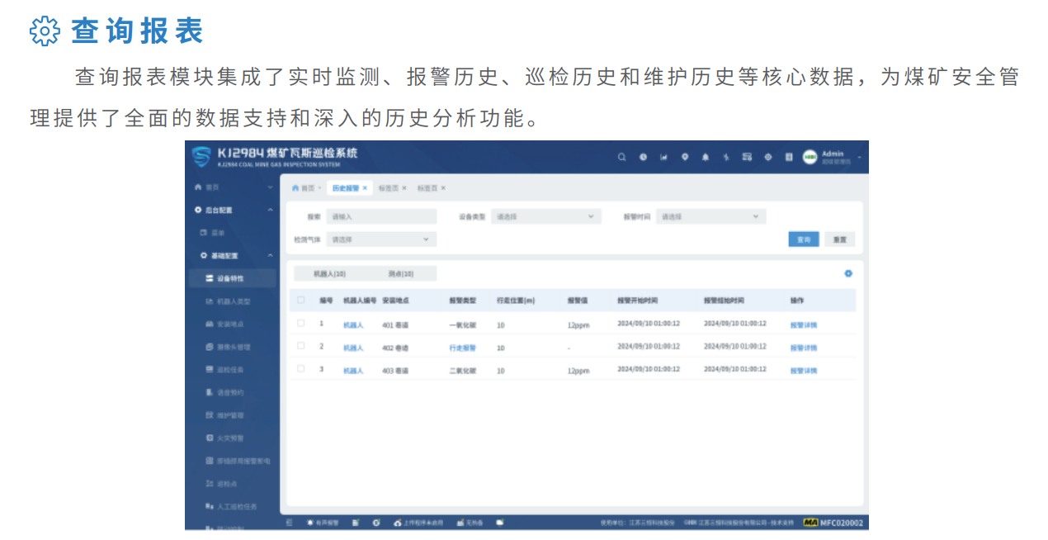
Task: Click the 搜索 text input field
Action: [380, 217]
